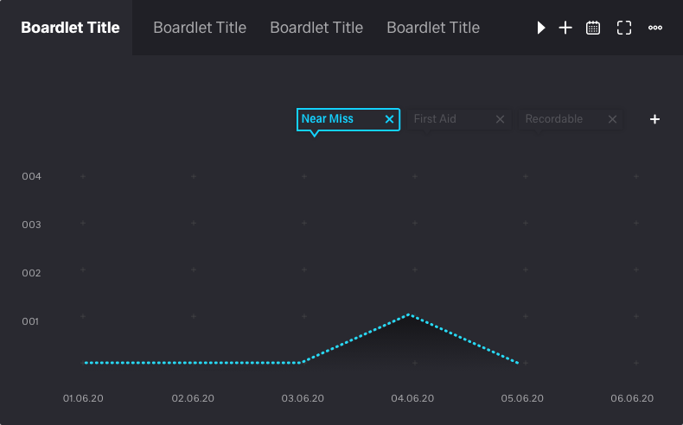Select the active bold Boardlet Title tab
This screenshot has height=425, width=683.
(x=70, y=28)
